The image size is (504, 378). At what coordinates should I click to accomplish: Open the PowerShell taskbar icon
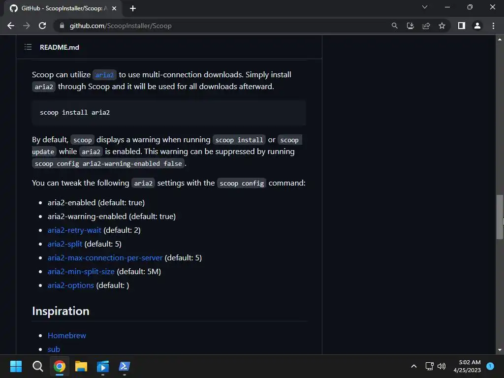[125, 366]
